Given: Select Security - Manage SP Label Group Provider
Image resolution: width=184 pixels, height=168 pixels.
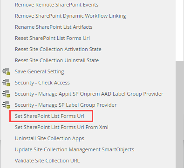Looking at the screenshot, I should (x=66, y=105).
